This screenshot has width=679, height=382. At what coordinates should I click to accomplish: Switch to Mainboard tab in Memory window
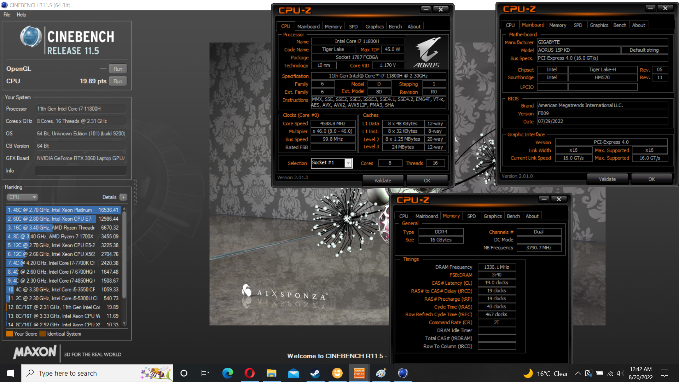tap(426, 216)
